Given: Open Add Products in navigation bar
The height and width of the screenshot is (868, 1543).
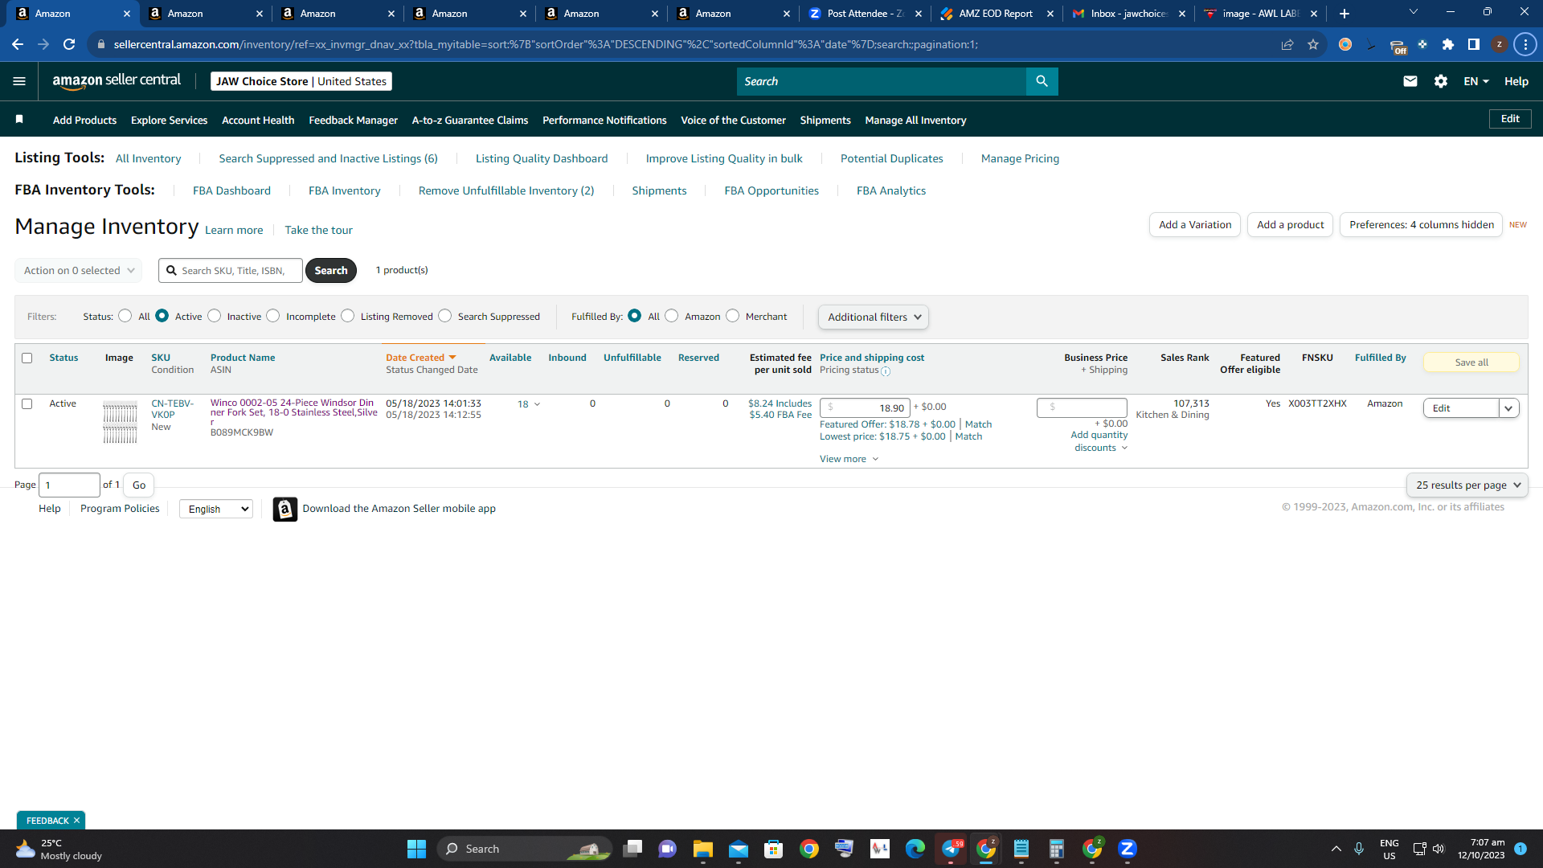Looking at the screenshot, I should pyautogui.click(x=84, y=120).
